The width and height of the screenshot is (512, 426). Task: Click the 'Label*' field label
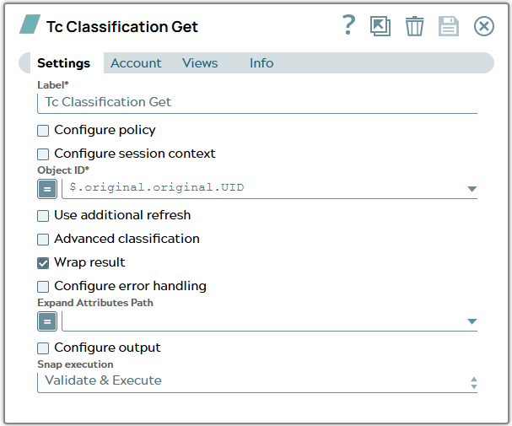click(53, 85)
